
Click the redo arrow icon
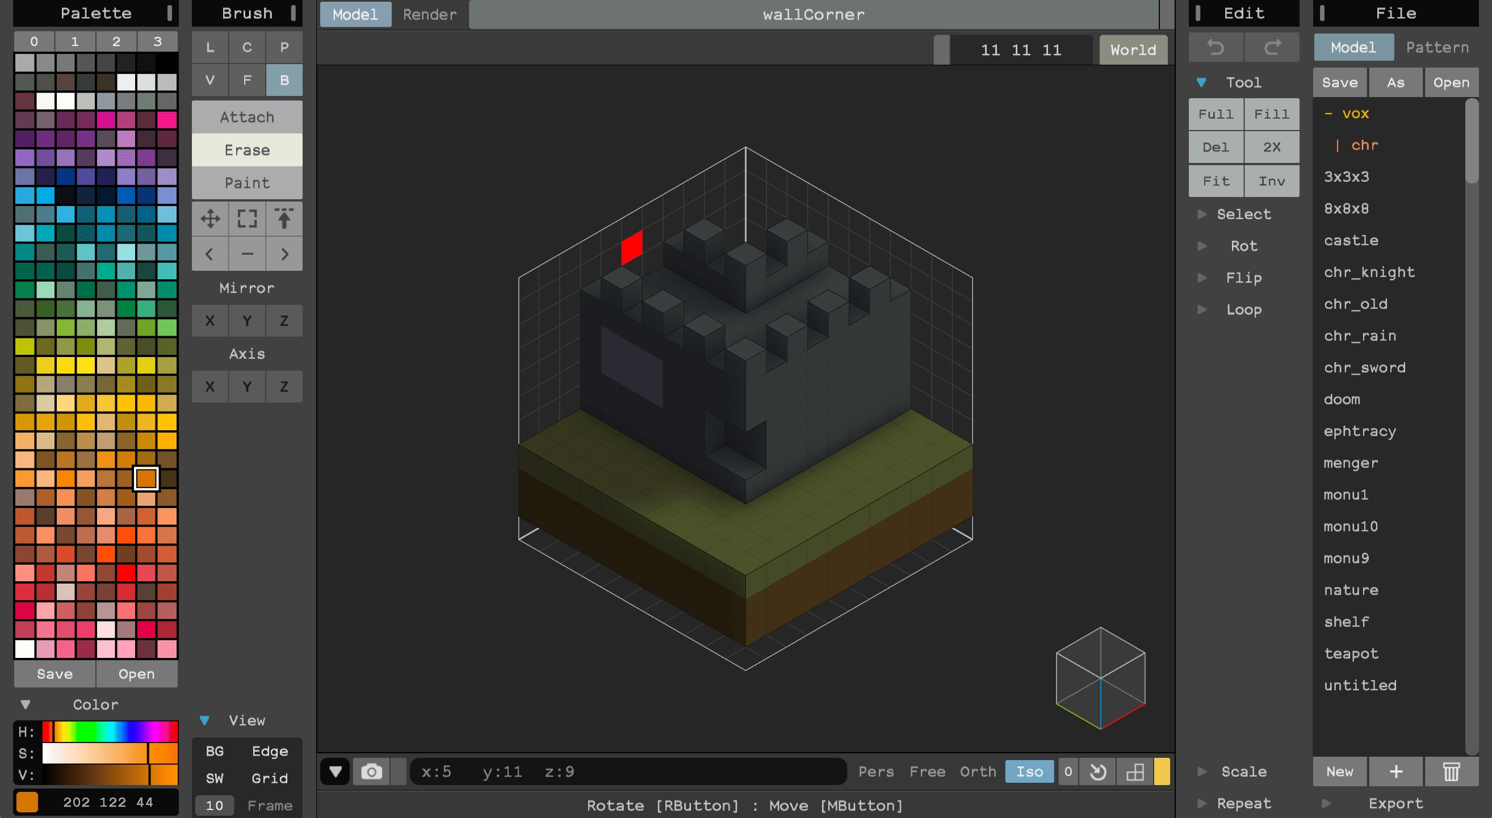[x=1271, y=48]
